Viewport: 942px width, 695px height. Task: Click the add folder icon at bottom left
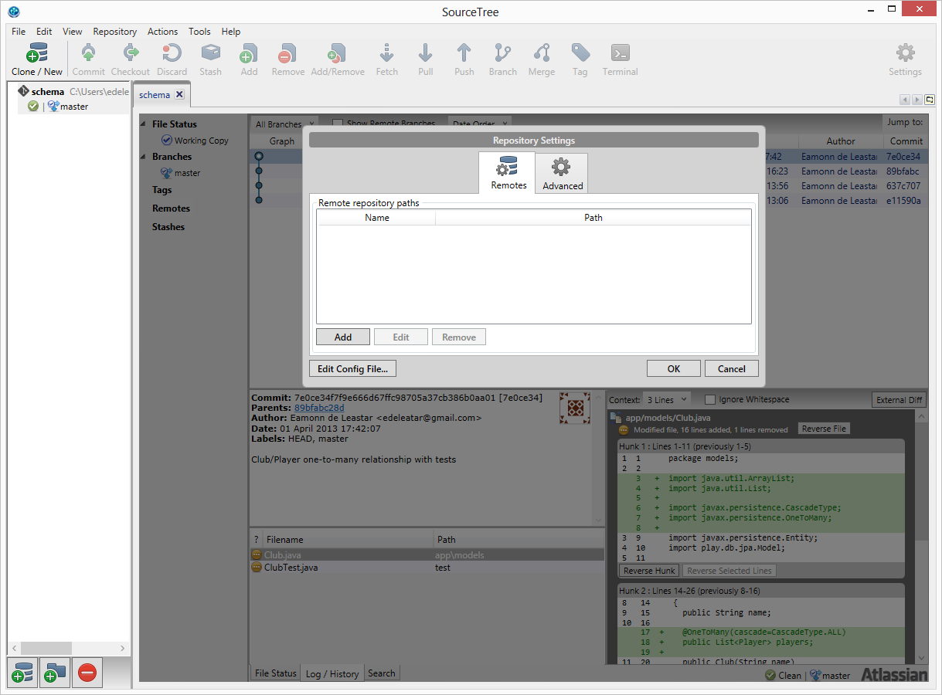[55, 673]
